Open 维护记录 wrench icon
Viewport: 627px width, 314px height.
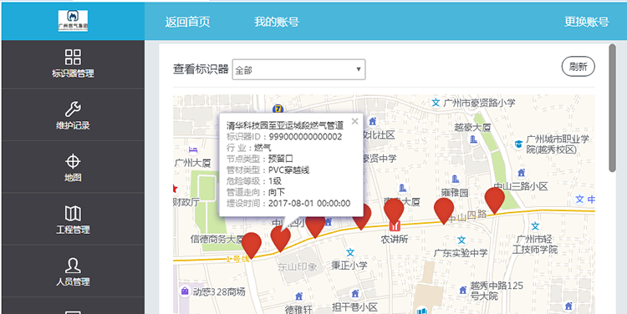(73, 109)
